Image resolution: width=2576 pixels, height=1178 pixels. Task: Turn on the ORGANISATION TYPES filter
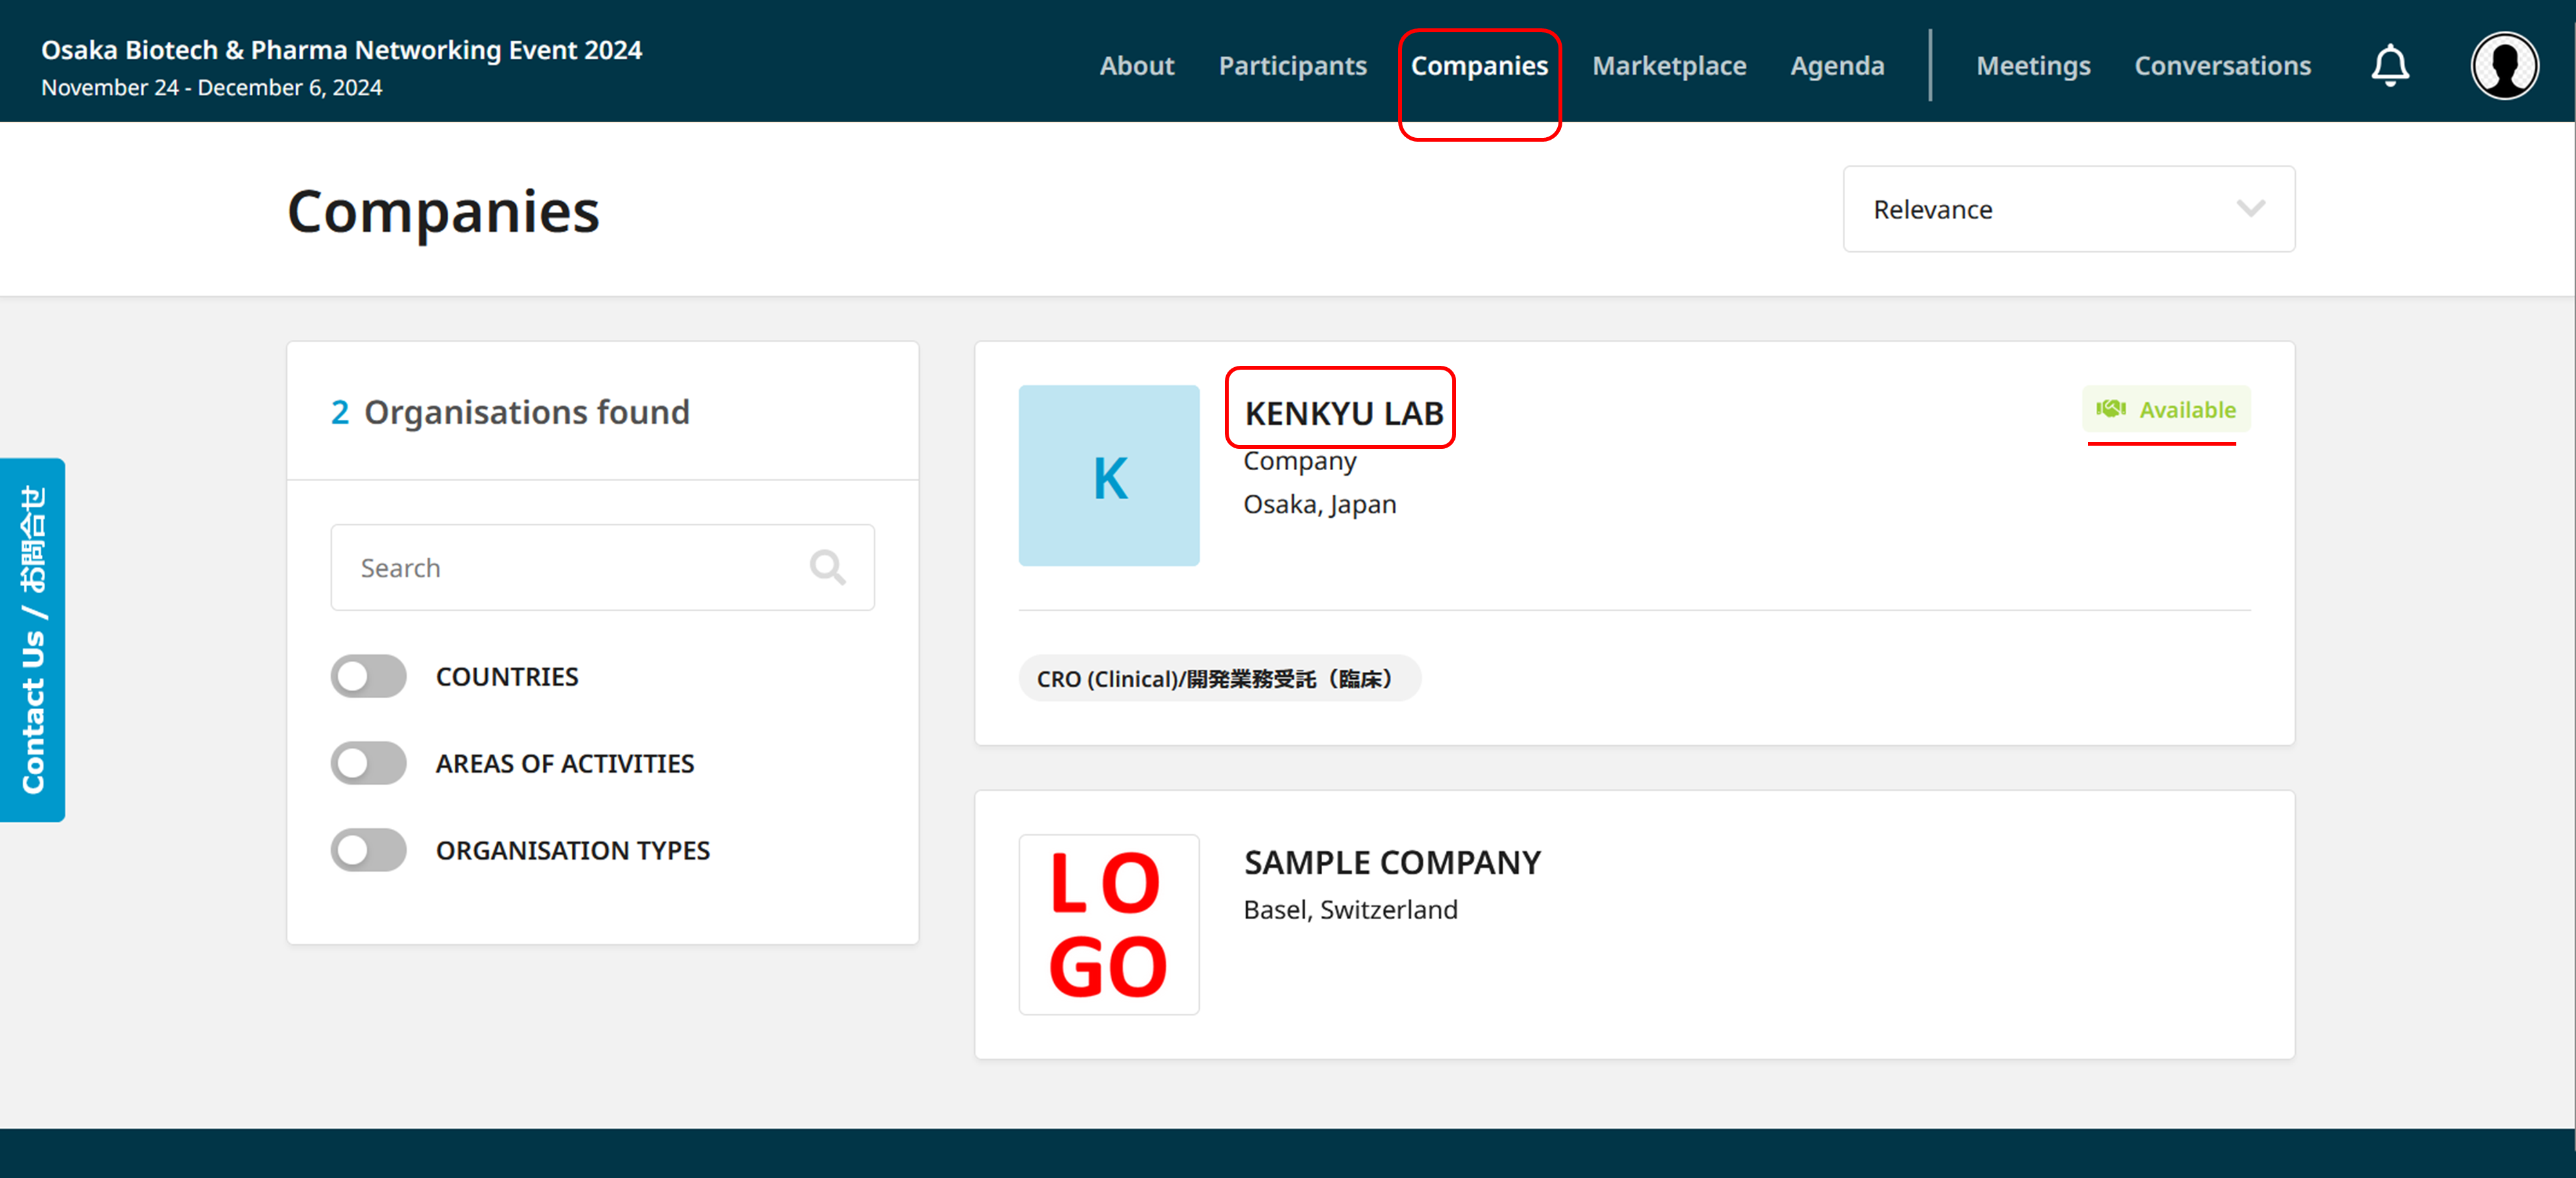click(369, 850)
